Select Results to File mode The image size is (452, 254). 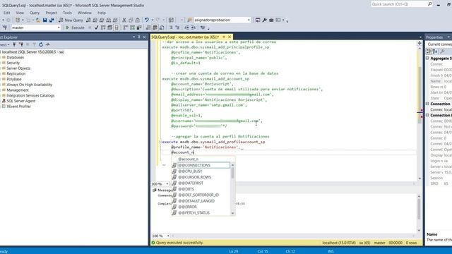point(162,28)
